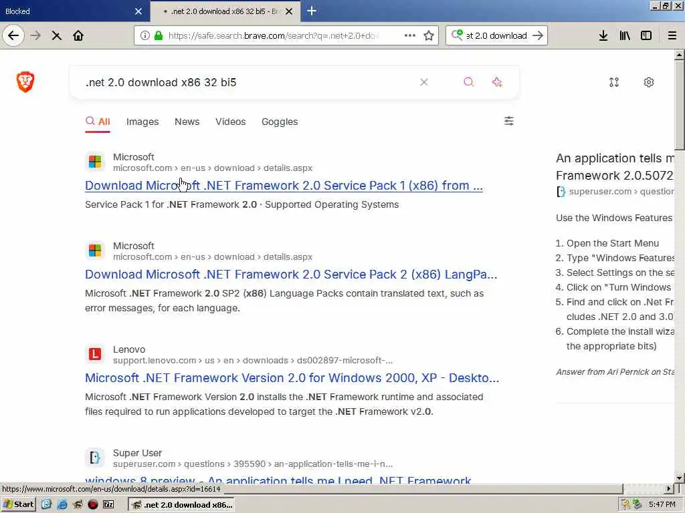Open Lenovo .NET Framework Version 2.0 link
685x513 pixels.
pyautogui.click(x=292, y=378)
